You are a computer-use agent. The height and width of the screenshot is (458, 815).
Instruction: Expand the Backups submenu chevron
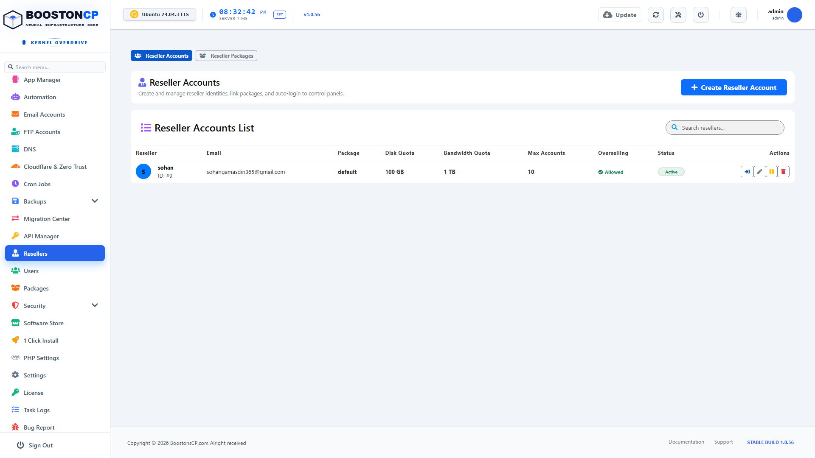95,201
